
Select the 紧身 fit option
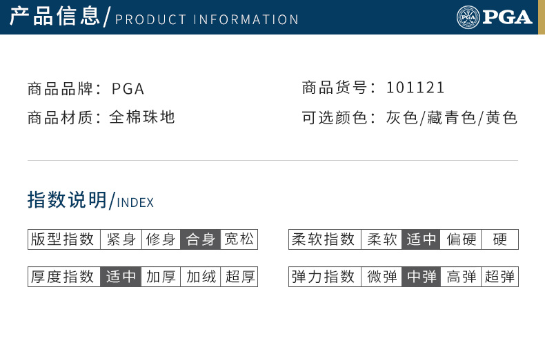point(121,239)
